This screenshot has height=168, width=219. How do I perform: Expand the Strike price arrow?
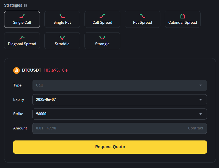pyautogui.click(x=201, y=114)
